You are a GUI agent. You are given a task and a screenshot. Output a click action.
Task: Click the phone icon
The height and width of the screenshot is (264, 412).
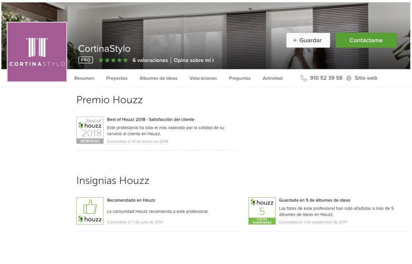303,78
